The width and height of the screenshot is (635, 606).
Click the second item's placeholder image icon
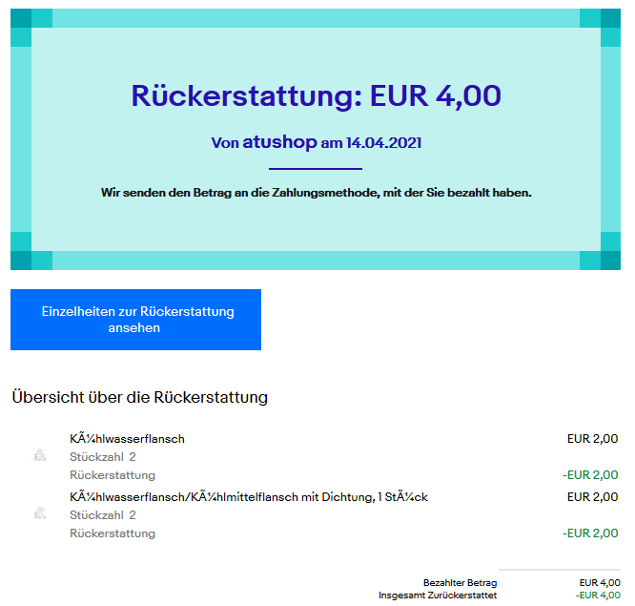pos(40,513)
